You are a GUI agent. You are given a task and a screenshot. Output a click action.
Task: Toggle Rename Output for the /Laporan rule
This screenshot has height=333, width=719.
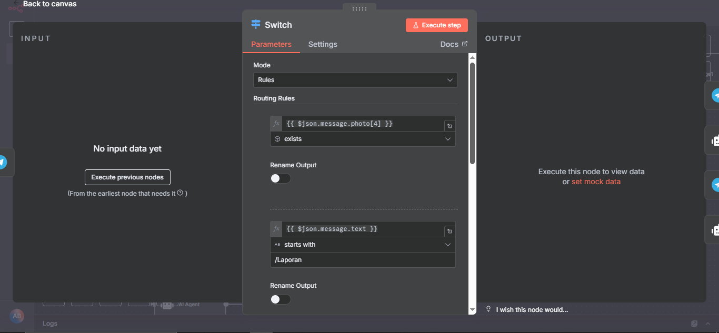pos(280,299)
